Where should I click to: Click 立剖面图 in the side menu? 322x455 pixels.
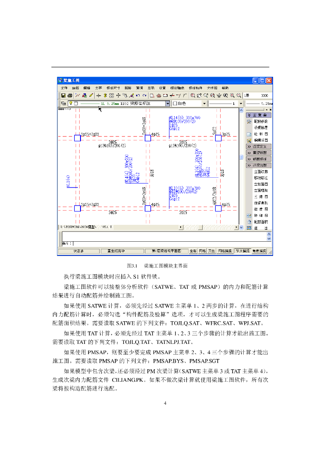click(x=261, y=184)
